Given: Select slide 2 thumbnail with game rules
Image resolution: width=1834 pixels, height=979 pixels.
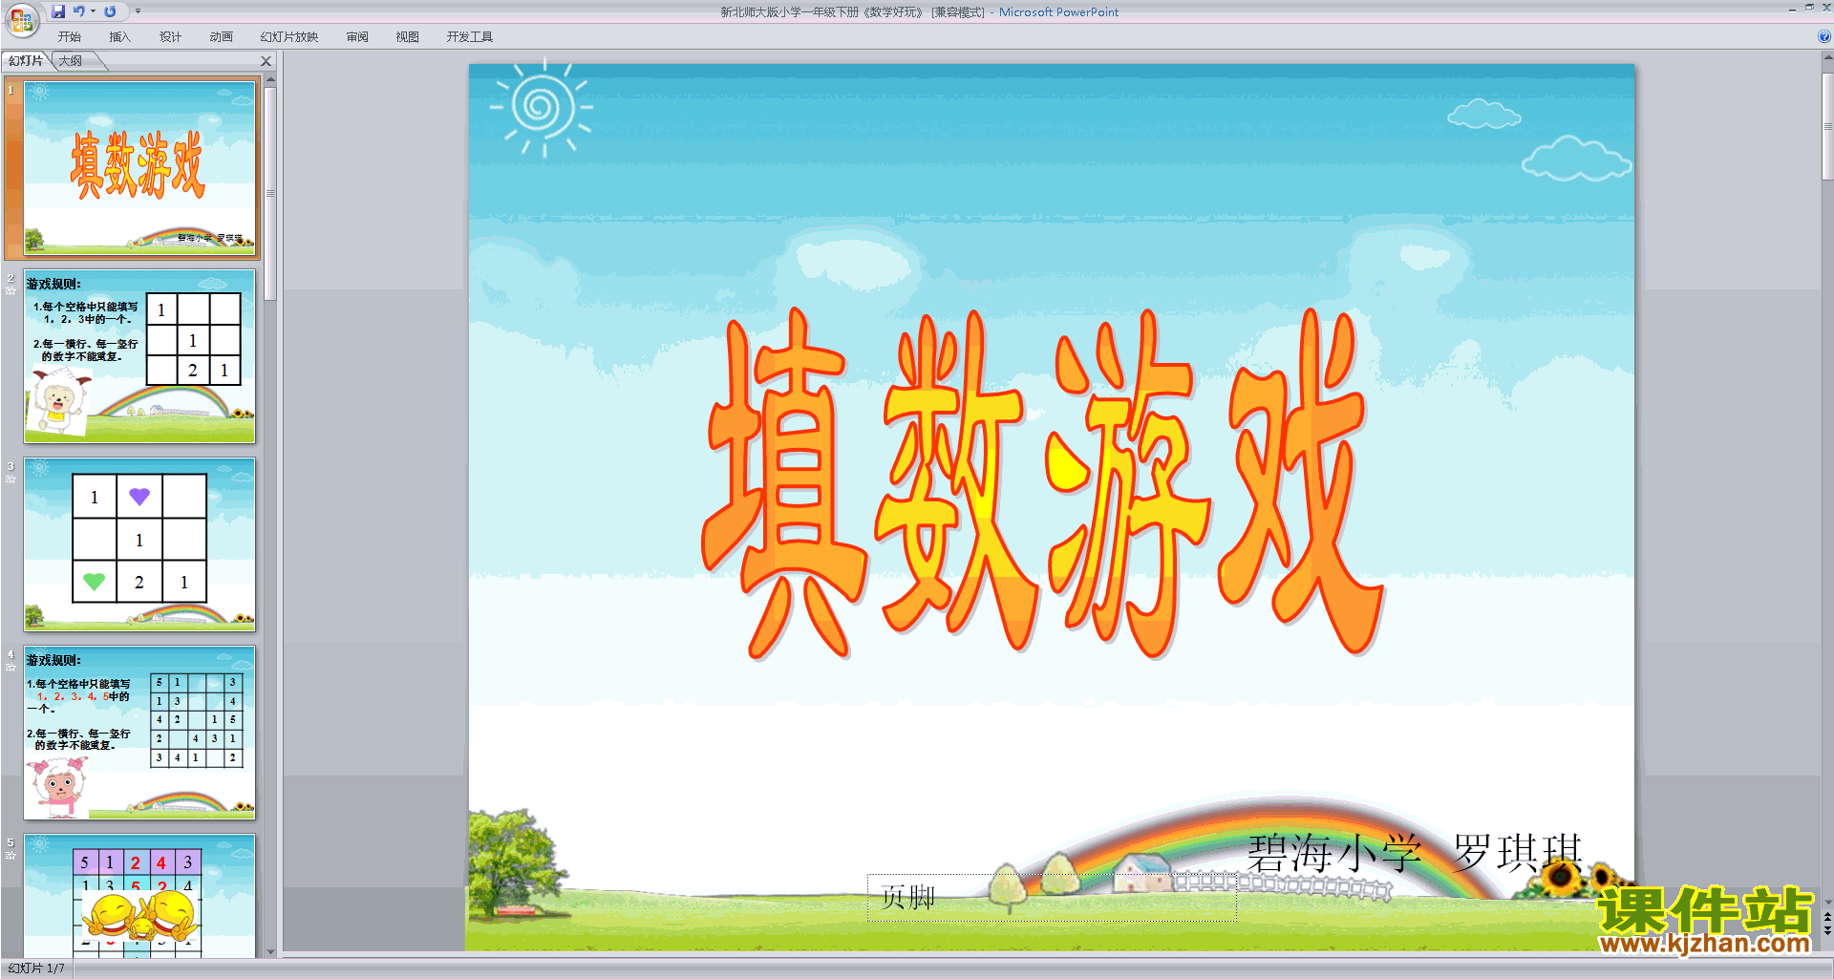Looking at the screenshot, I should (139, 356).
